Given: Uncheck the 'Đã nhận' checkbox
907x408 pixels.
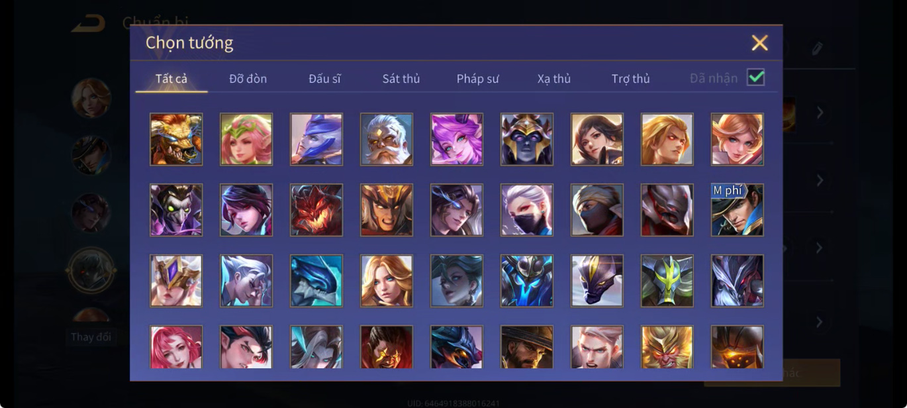Looking at the screenshot, I should point(755,77).
